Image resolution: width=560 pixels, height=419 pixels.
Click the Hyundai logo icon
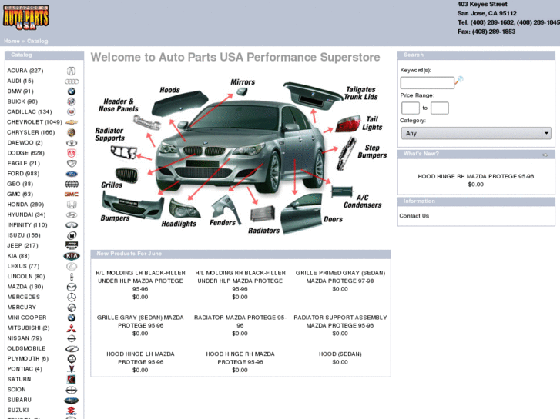(x=72, y=215)
